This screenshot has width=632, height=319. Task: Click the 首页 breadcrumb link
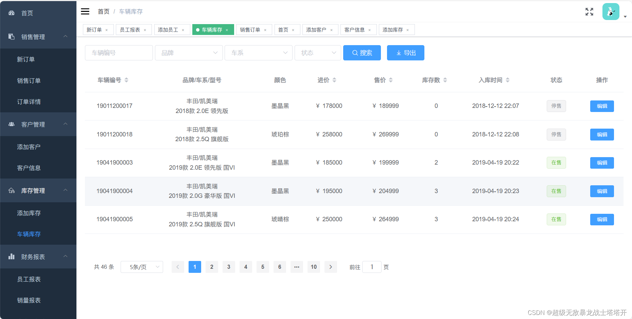click(x=104, y=12)
